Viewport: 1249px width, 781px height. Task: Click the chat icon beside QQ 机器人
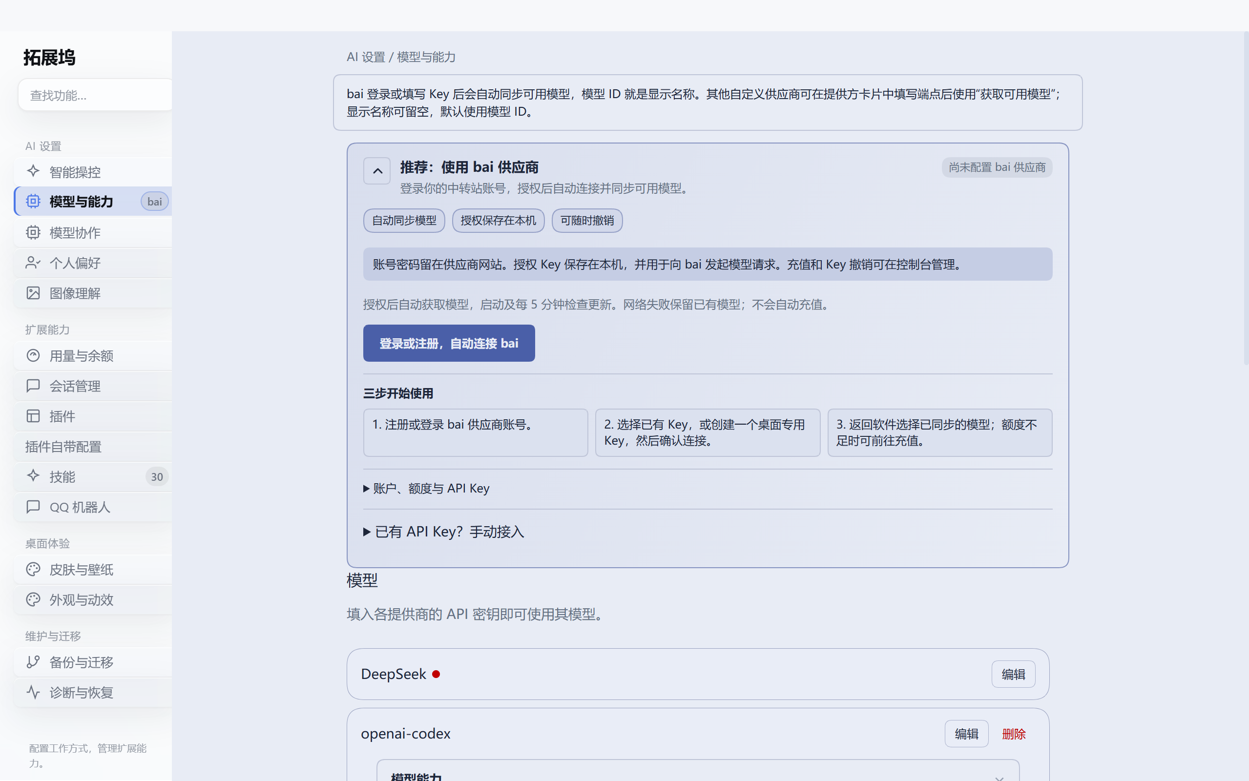pyautogui.click(x=33, y=507)
